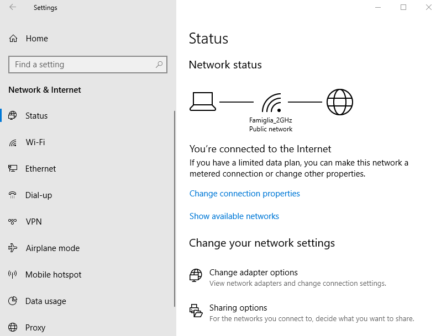The height and width of the screenshot is (336, 436).
Task: Click the Airplane mode plane icon
Action: pyautogui.click(x=13, y=248)
